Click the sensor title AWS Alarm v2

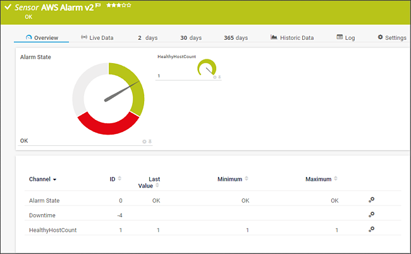[67, 8]
